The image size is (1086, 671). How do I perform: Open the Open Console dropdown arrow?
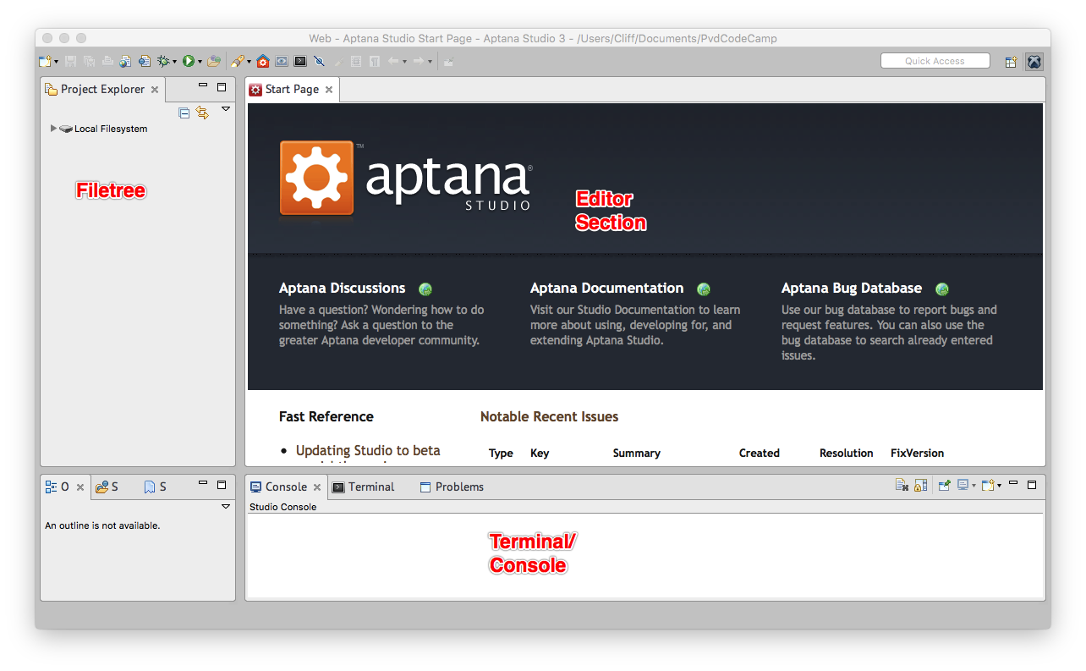coord(999,486)
